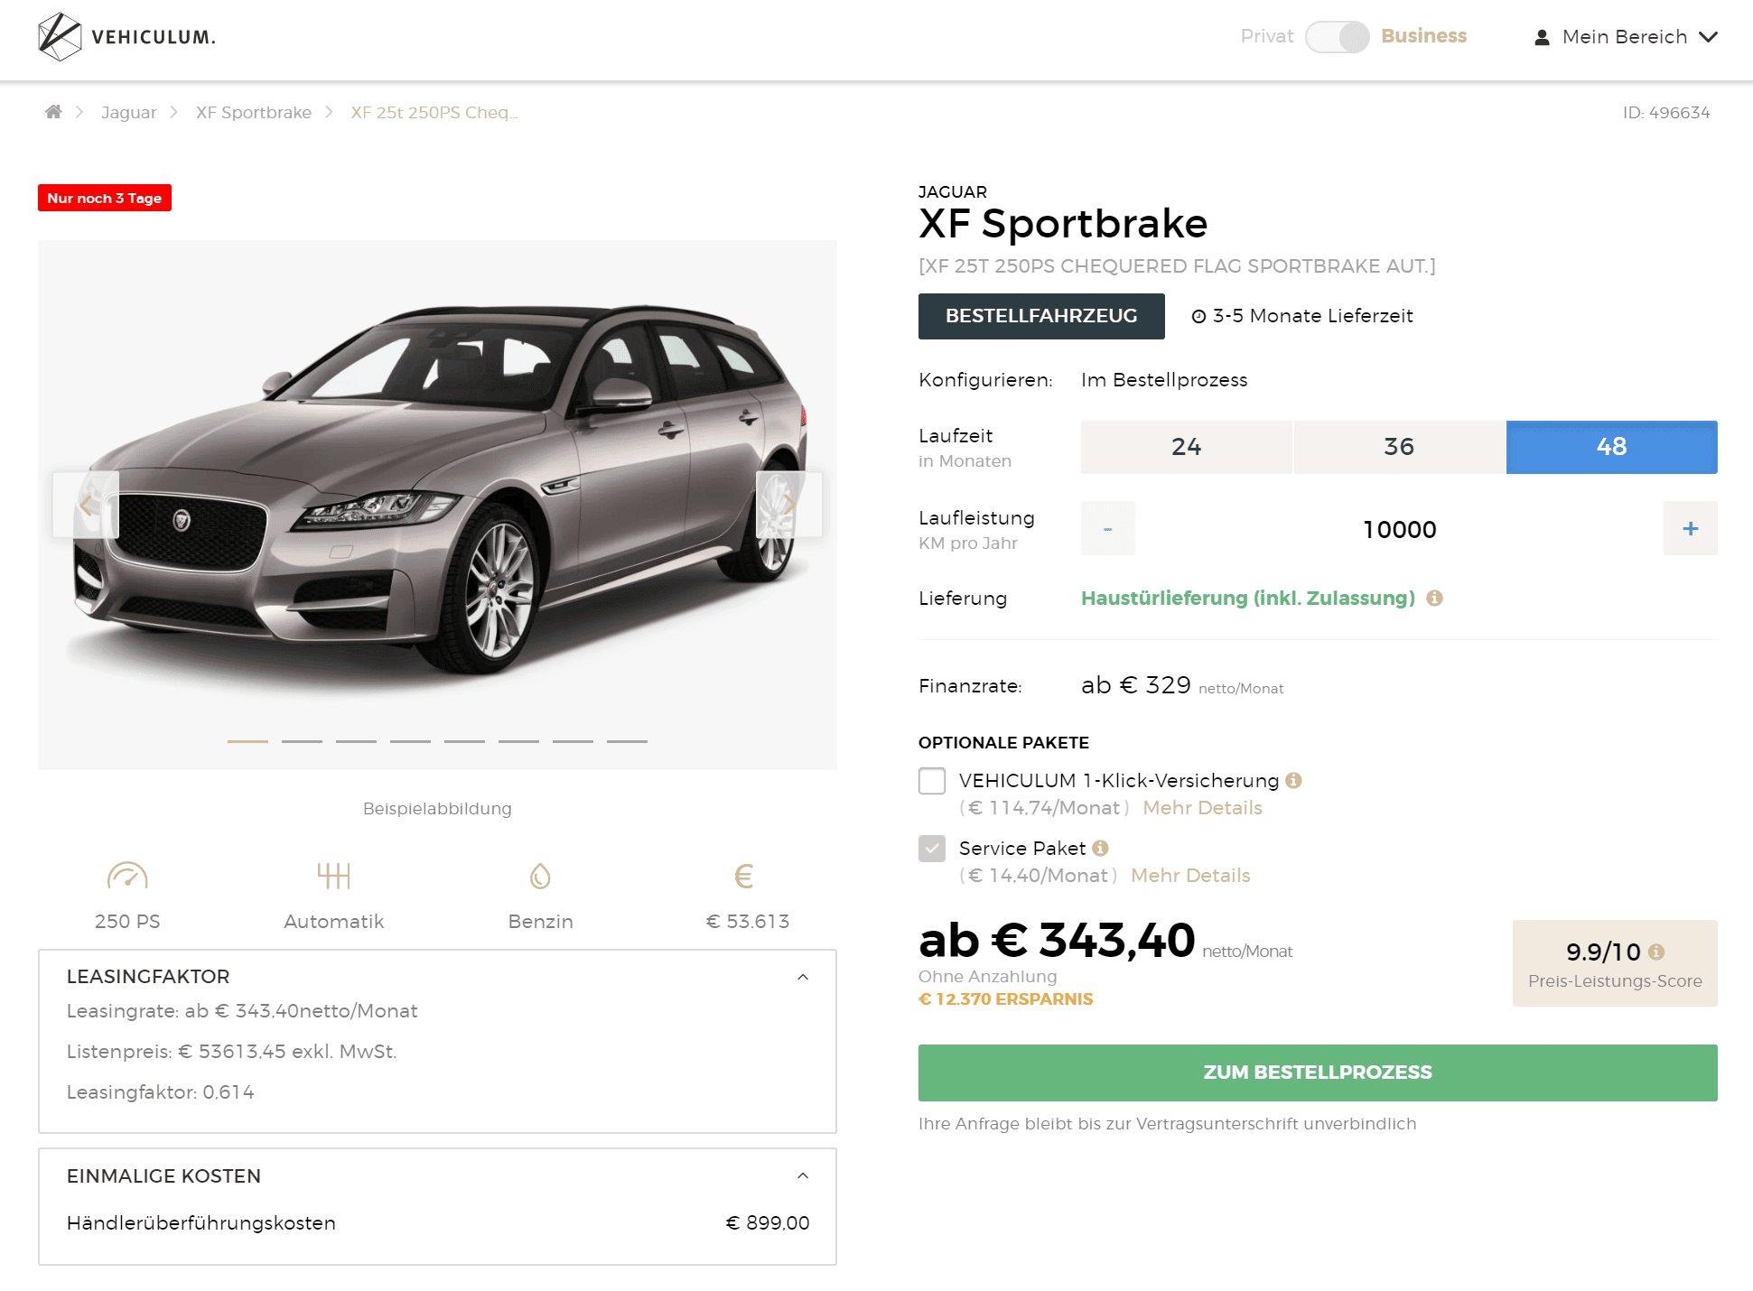The height and width of the screenshot is (1291, 1753).
Task: Click the VEHICULUM logo
Action: pyautogui.click(x=126, y=37)
